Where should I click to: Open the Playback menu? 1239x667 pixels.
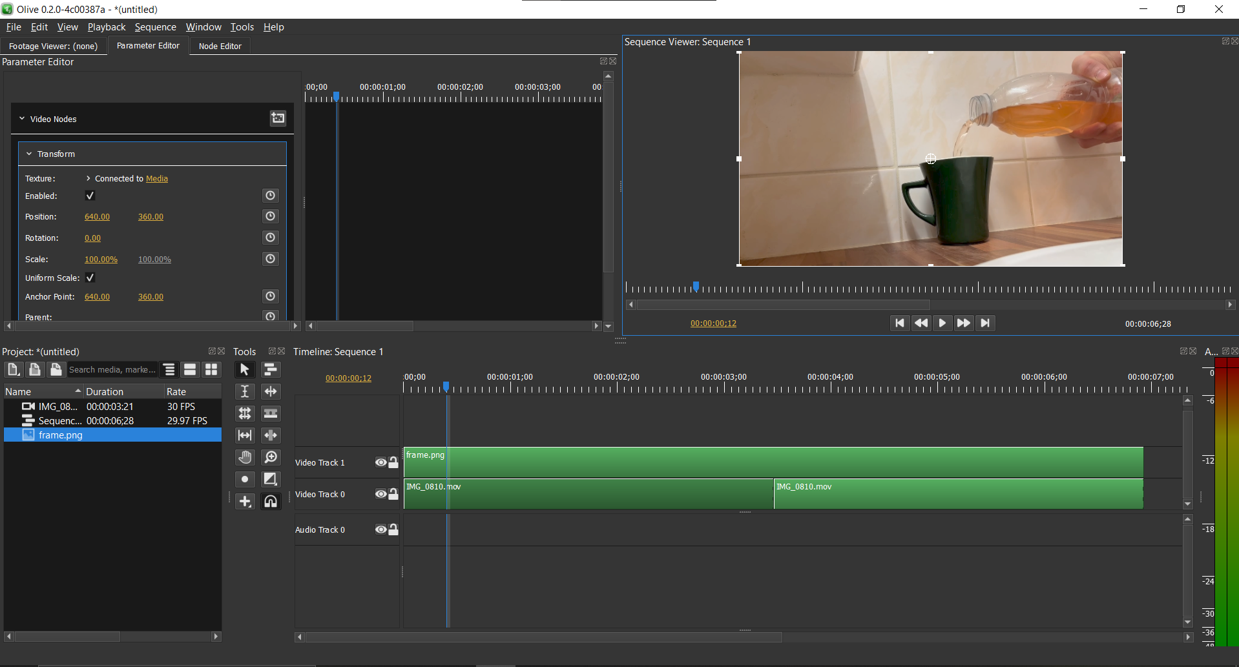[x=107, y=27]
